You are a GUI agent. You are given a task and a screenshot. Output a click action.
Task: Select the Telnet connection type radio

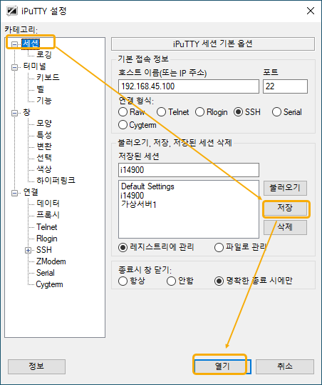162,112
